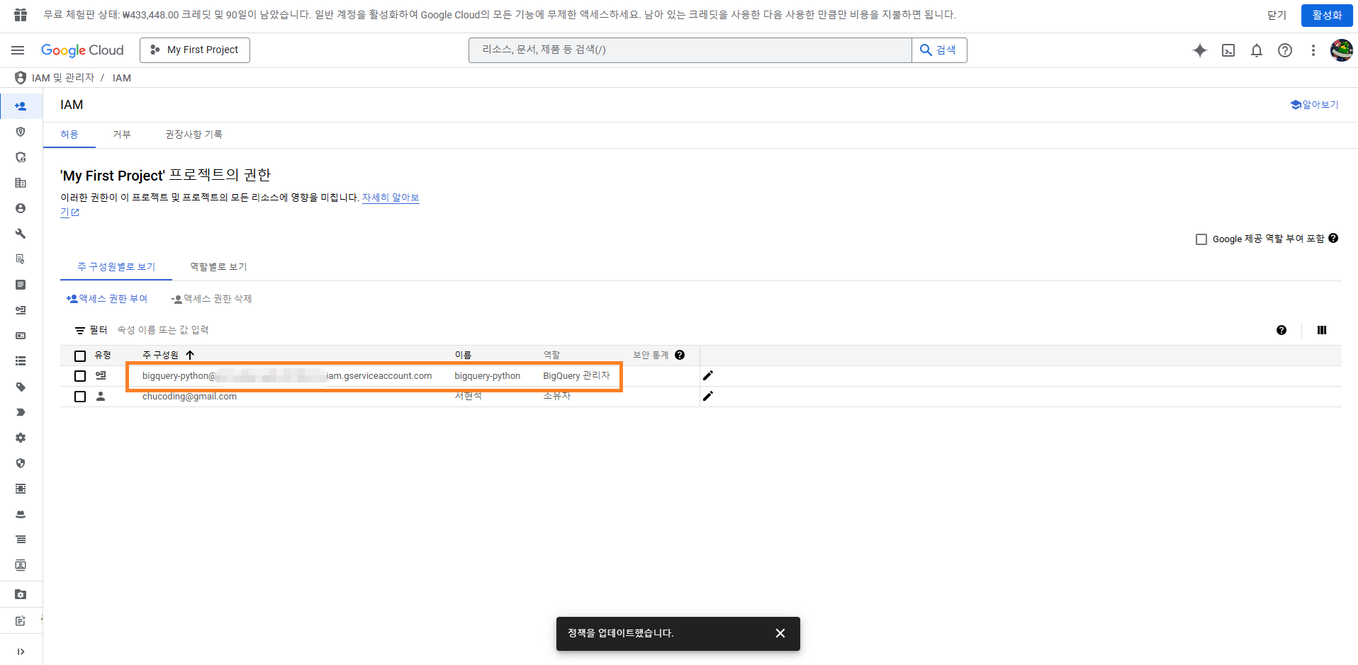Edit chucoding@gmail.com principal with pencil icon

707,396
